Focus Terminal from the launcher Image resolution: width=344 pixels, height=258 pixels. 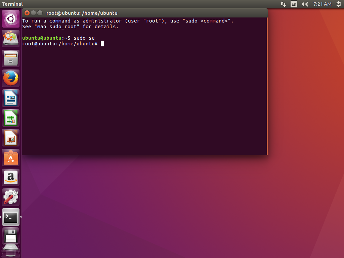(11, 217)
